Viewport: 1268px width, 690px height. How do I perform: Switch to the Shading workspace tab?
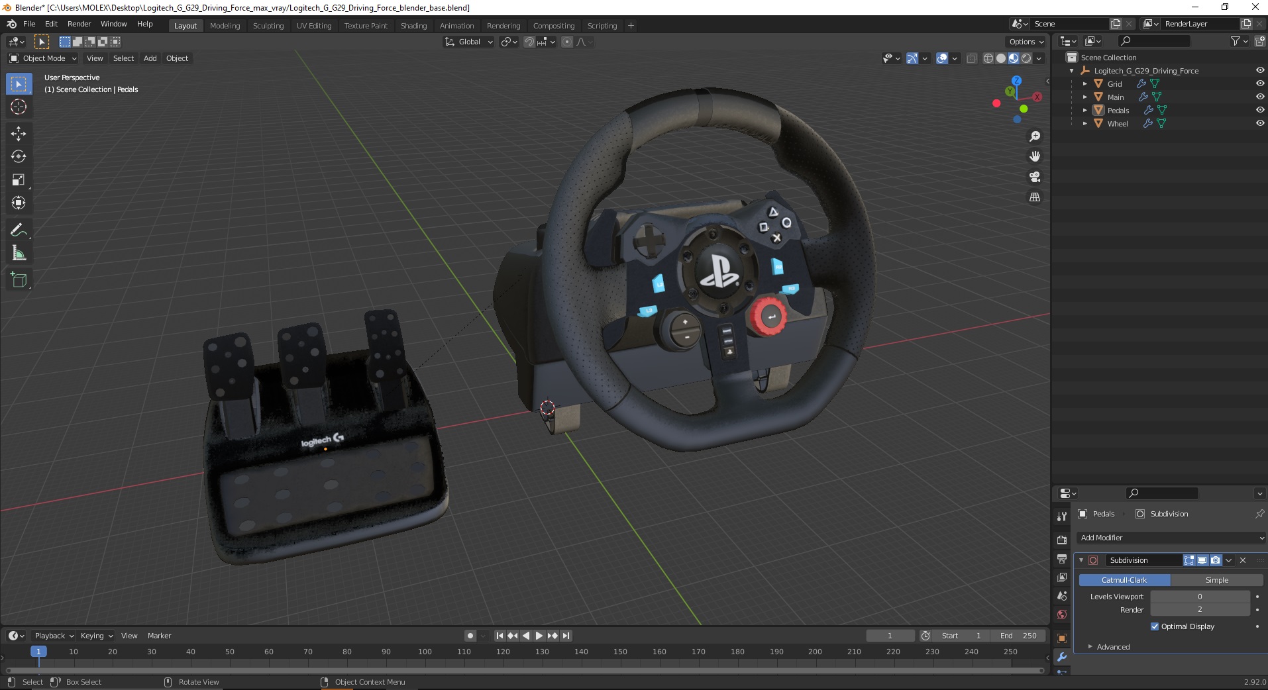[413, 26]
